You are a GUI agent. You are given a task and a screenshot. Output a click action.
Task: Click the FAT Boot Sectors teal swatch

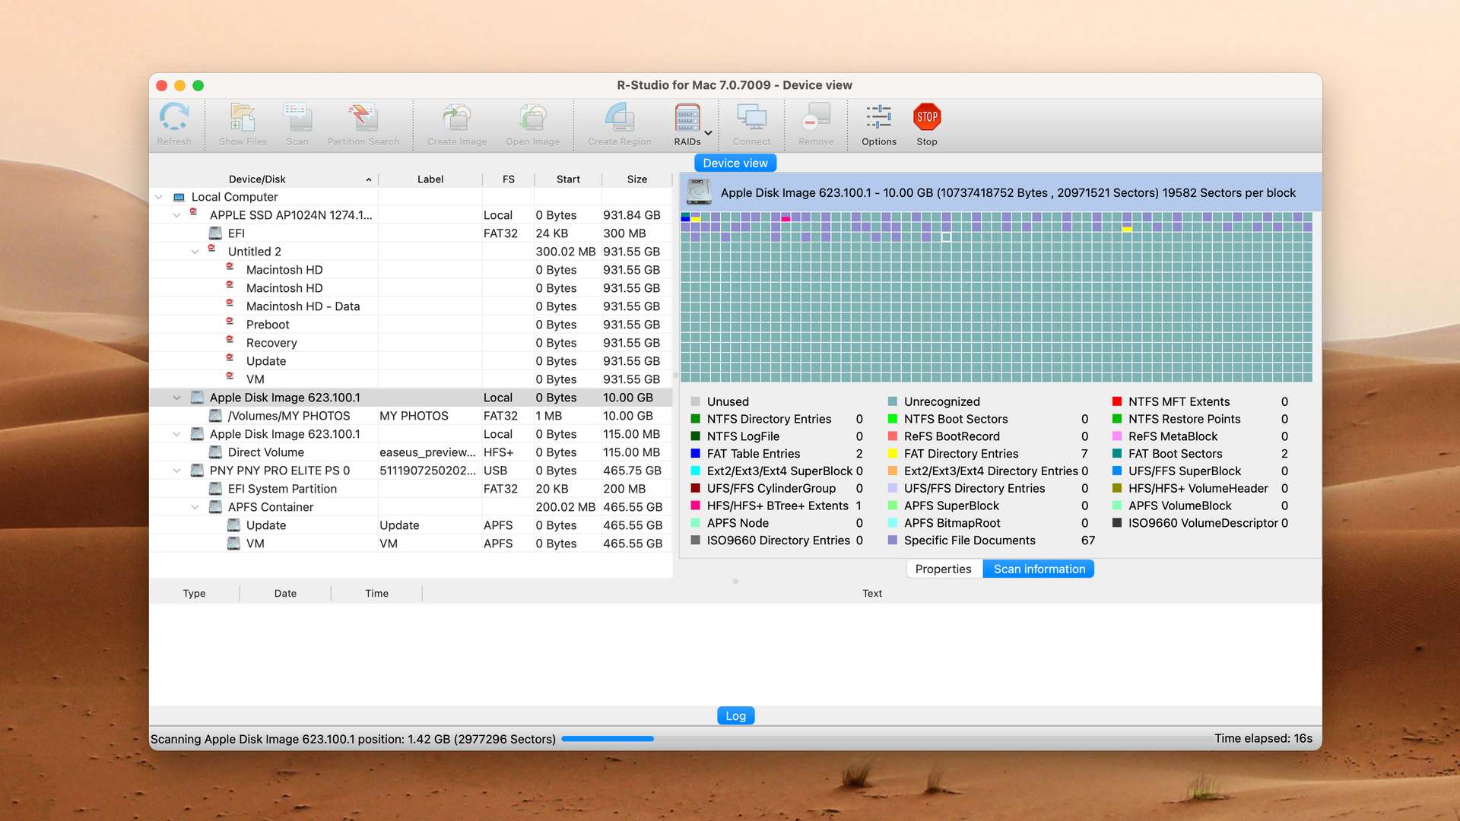[x=1117, y=454]
